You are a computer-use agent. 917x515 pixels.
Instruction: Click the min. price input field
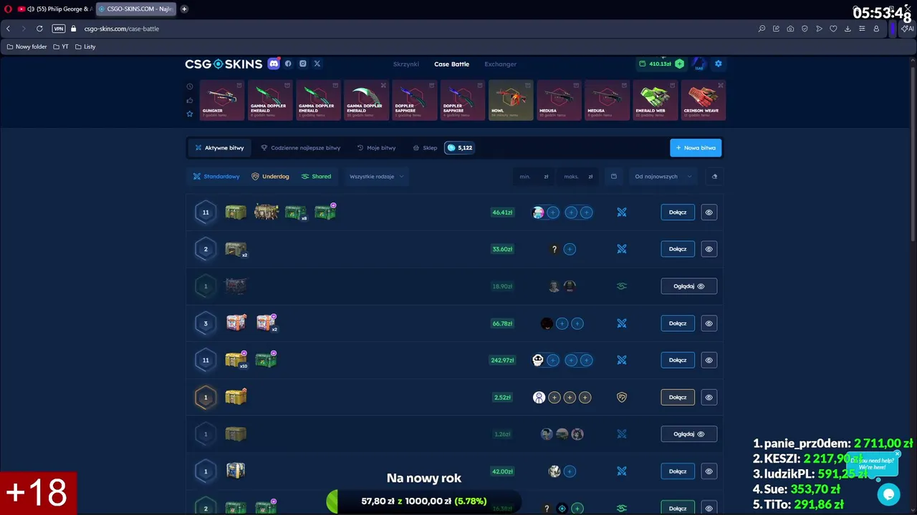(533, 177)
